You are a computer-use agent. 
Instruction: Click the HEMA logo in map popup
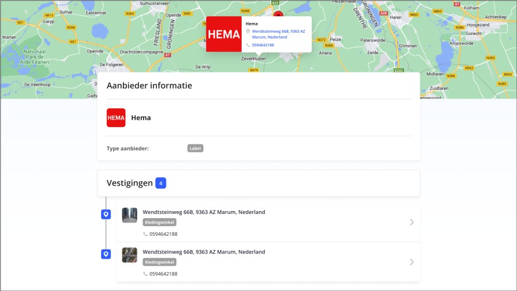point(223,35)
